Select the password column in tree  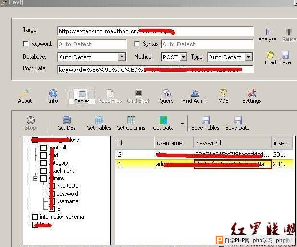coord(67,194)
